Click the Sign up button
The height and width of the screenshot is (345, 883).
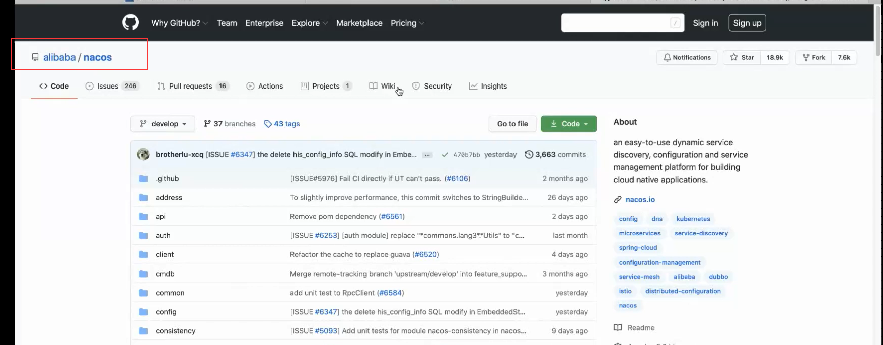[747, 23]
